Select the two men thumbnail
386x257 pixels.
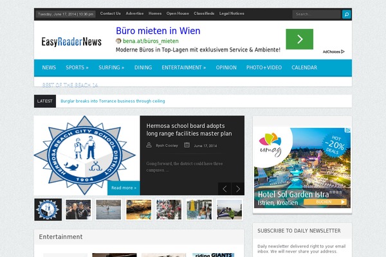[78, 209]
